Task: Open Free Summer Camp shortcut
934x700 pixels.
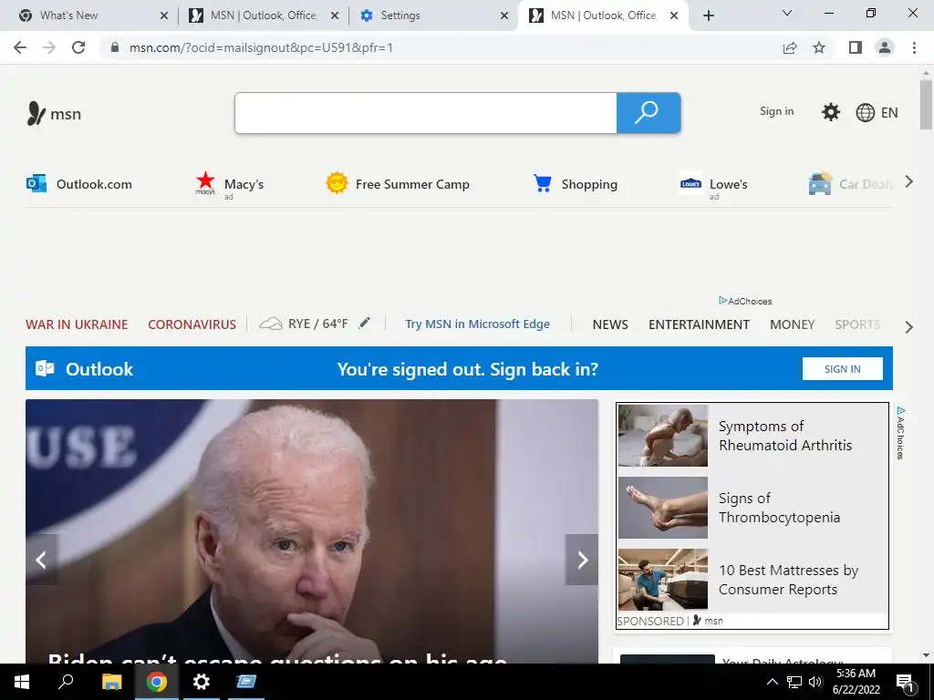Action: tap(398, 184)
